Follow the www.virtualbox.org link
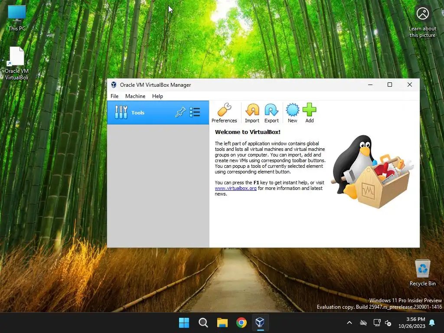 pyautogui.click(x=235, y=188)
